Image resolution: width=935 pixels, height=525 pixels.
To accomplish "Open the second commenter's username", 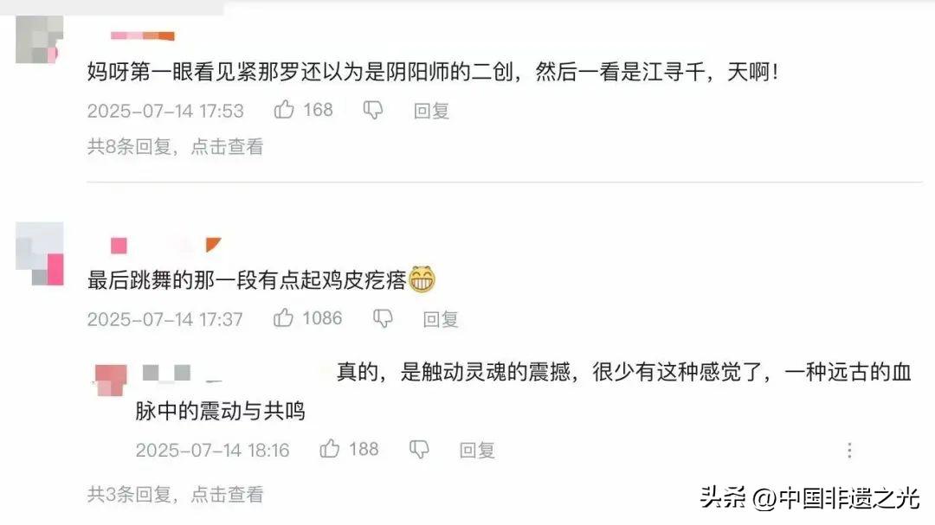I will (165, 245).
